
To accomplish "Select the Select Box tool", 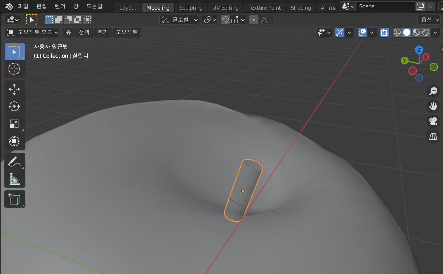I will pyautogui.click(x=14, y=52).
